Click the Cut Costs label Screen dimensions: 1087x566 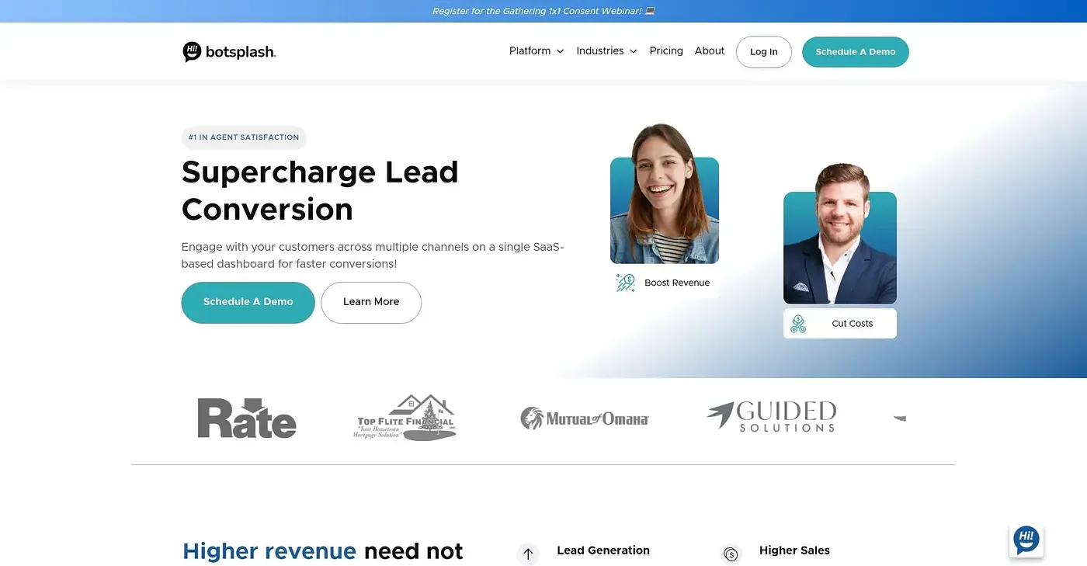tap(853, 324)
